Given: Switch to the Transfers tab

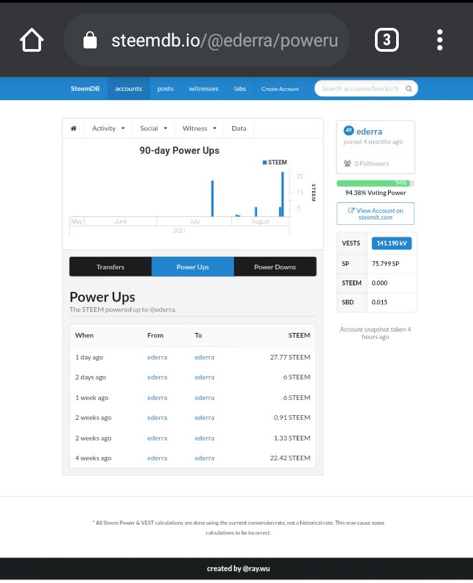Looking at the screenshot, I should click(x=110, y=267).
